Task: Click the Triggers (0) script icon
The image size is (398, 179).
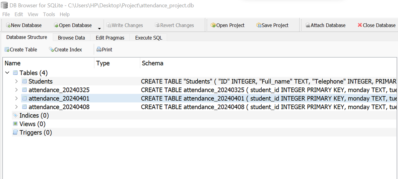Action: click(x=15, y=133)
